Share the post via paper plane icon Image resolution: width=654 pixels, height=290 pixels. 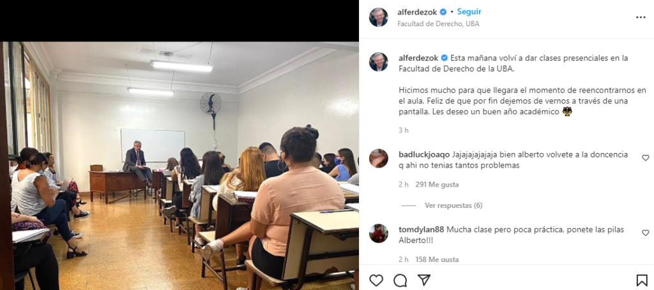click(424, 280)
